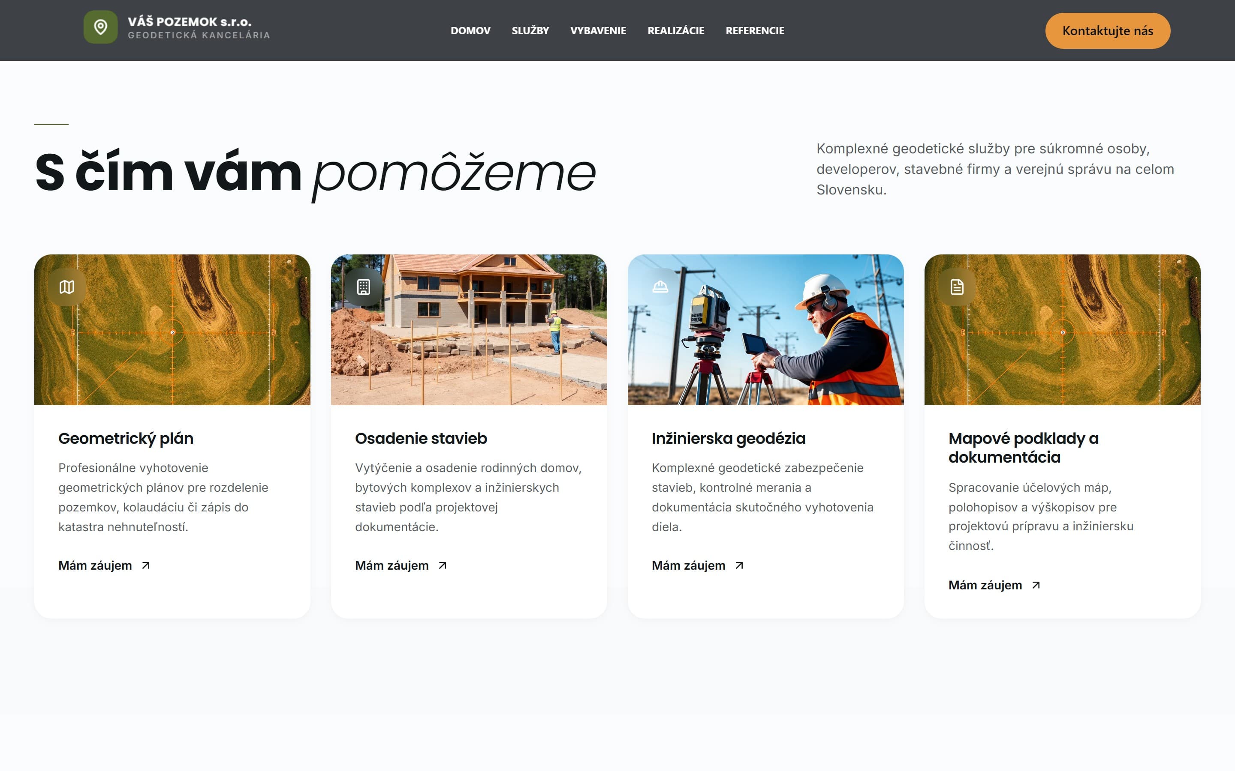This screenshot has width=1235, height=771.
Task: Click the Mapové podklady a dokumentácia title
Action: [x=1023, y=448]
